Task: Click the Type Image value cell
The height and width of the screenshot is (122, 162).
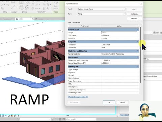Action: (x=119, y=69)
